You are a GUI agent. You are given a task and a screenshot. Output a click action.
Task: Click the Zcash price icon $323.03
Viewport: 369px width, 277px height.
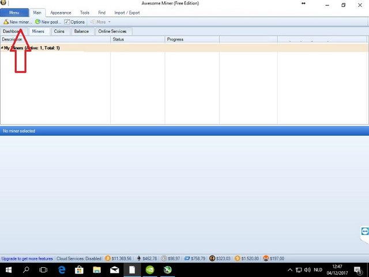coord(212,259)
